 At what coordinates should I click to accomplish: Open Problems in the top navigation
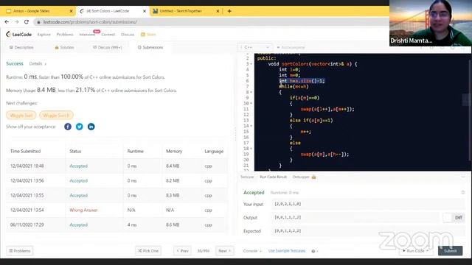[65, 35]
